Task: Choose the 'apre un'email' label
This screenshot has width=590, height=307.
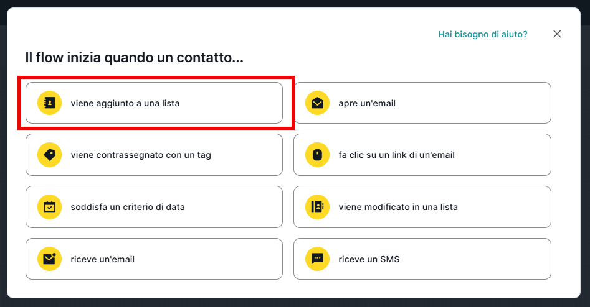Action: click(x=366, y=103)
